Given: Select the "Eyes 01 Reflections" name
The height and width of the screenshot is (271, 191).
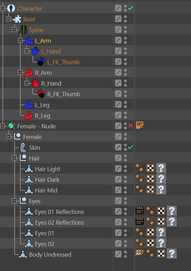Looking at the screenshot, I should point(60,212).
